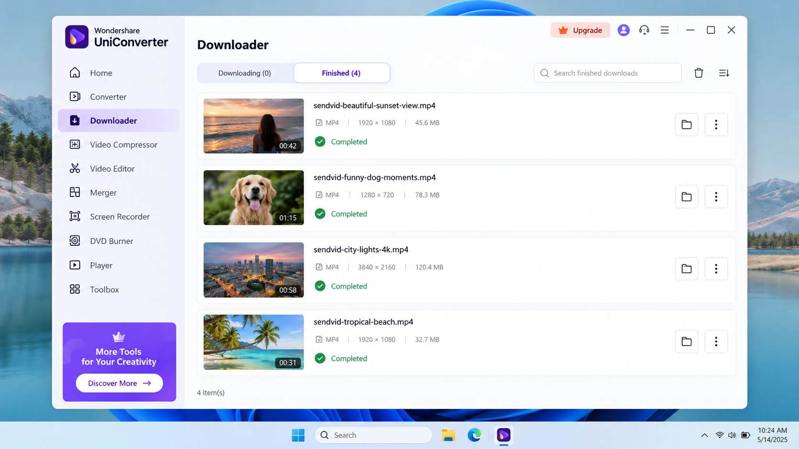Click the Discover More button

(x=119, y=383)
